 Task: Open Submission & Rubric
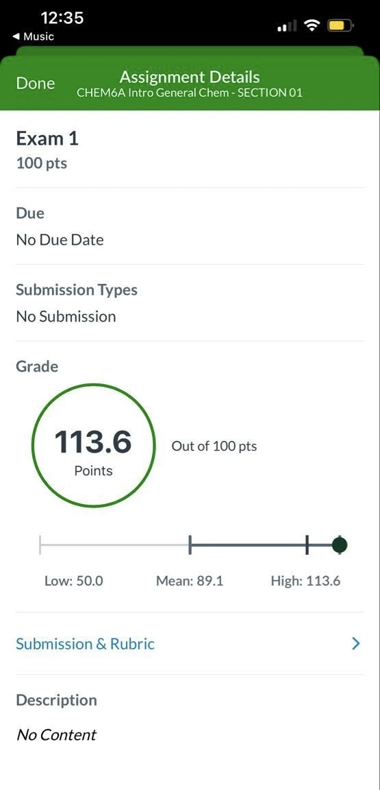(190, 643)
